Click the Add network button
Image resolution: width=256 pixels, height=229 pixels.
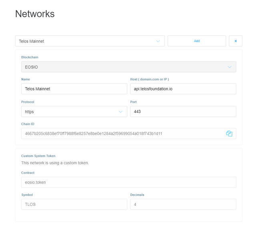(197, 41)
